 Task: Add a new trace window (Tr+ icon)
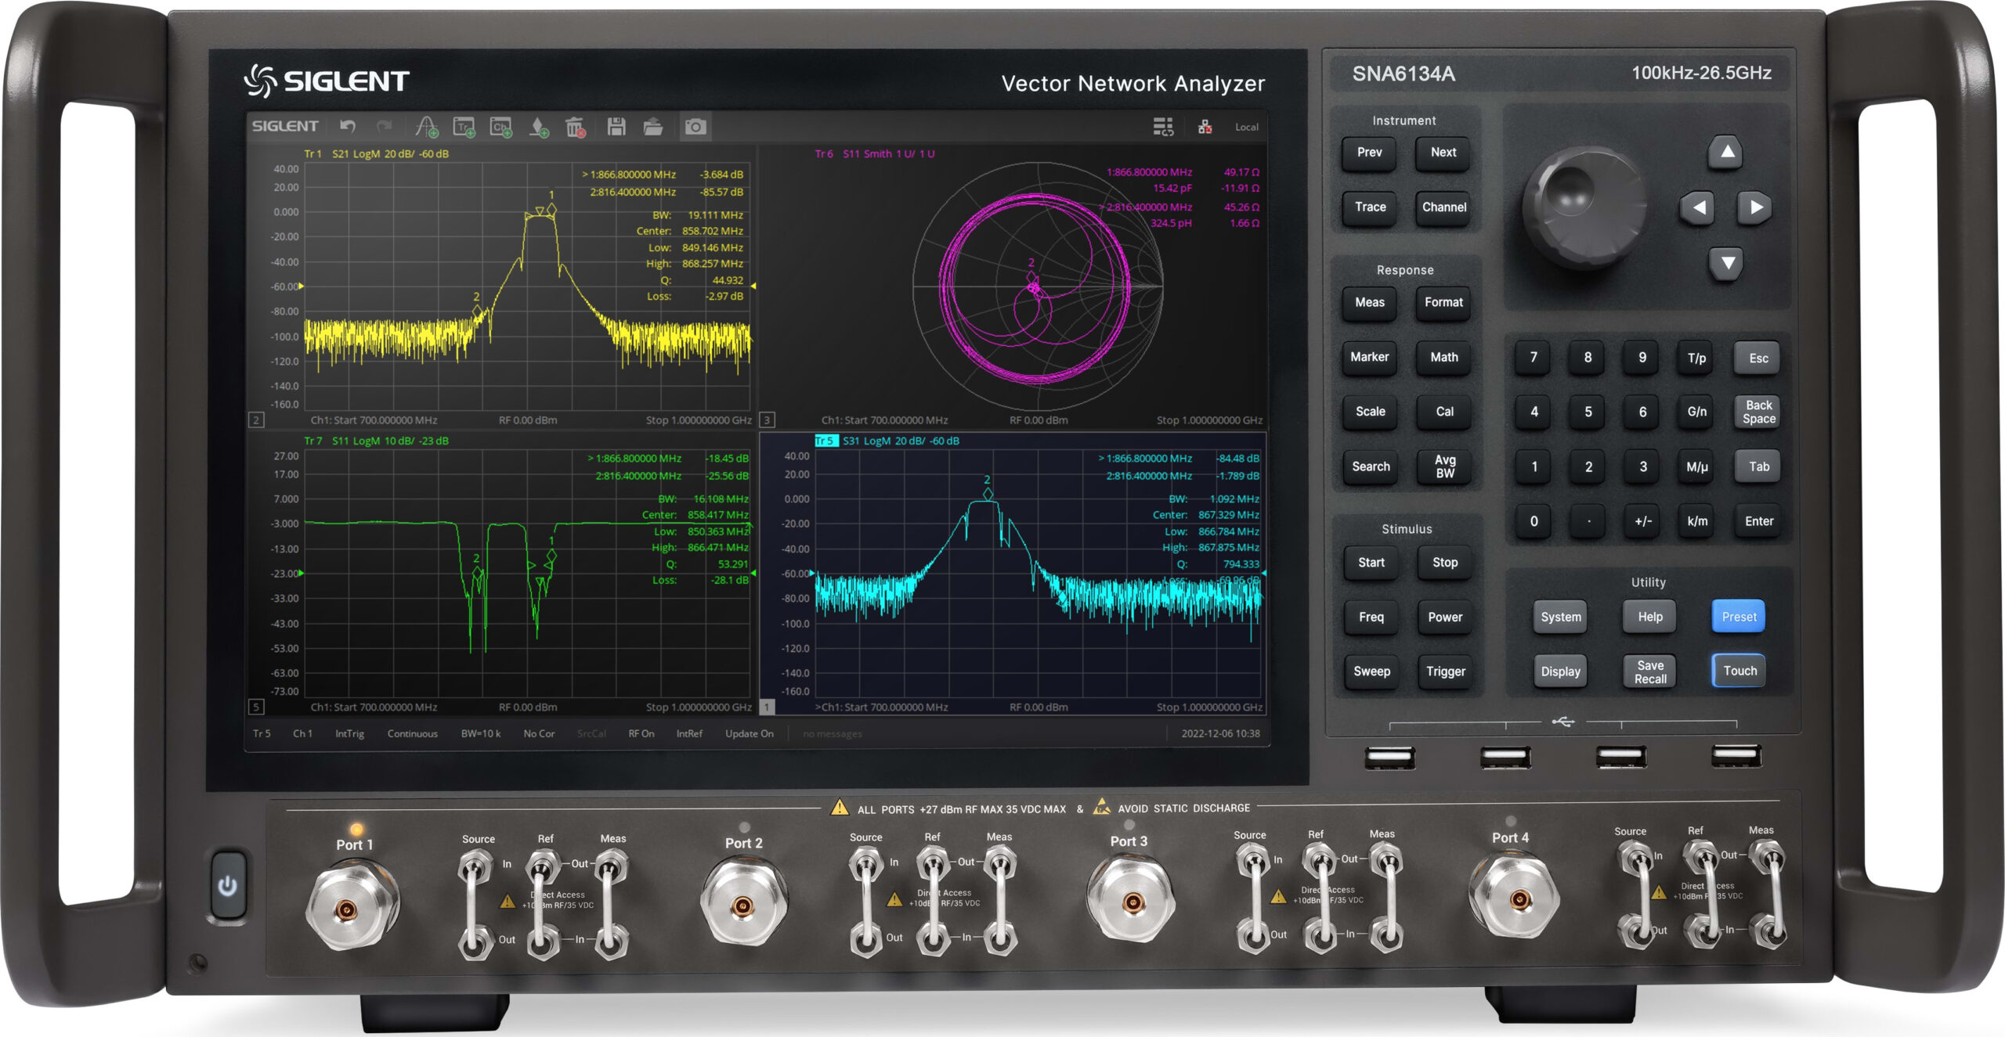[x=464, y=126]
